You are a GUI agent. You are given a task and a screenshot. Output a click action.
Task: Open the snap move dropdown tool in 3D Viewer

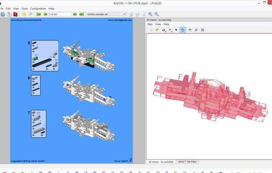point(164,30)
